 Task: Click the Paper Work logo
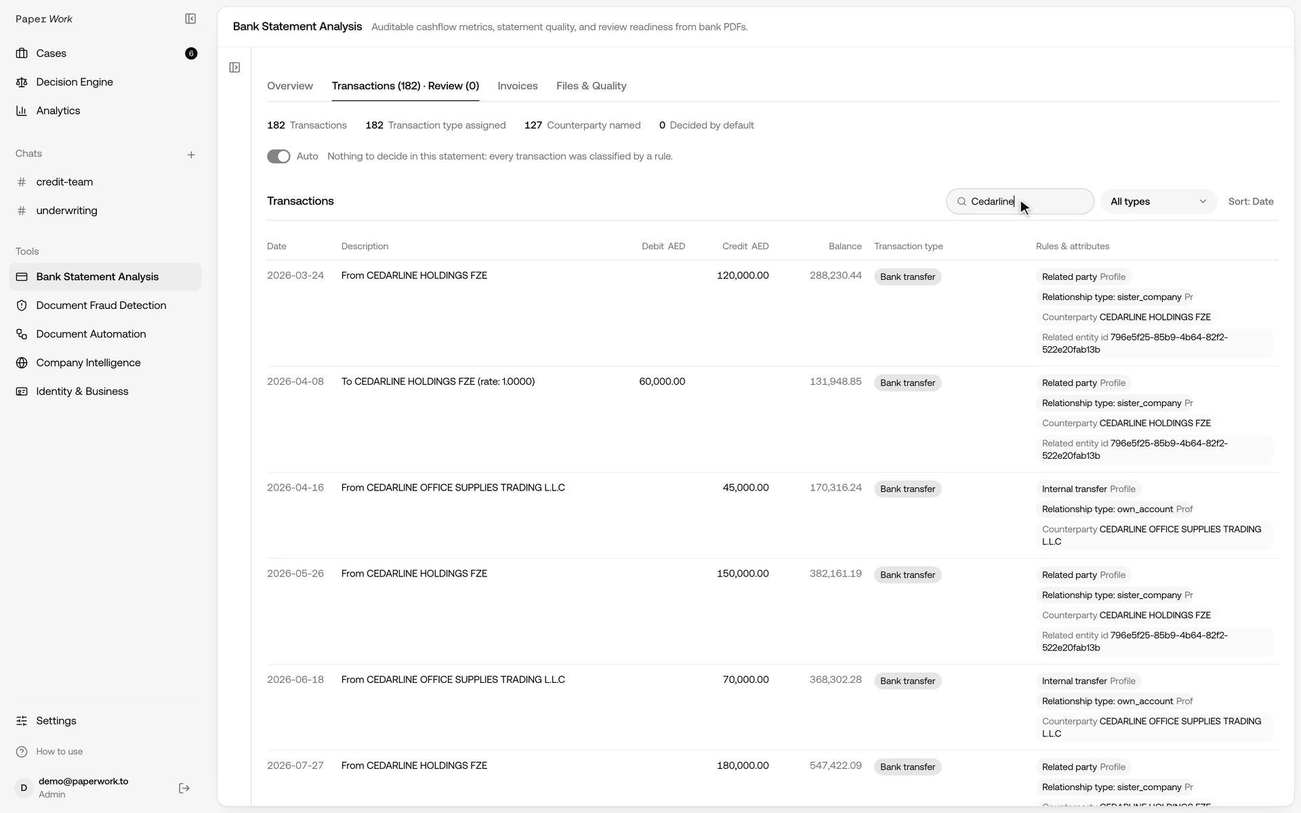click(44, 19)
